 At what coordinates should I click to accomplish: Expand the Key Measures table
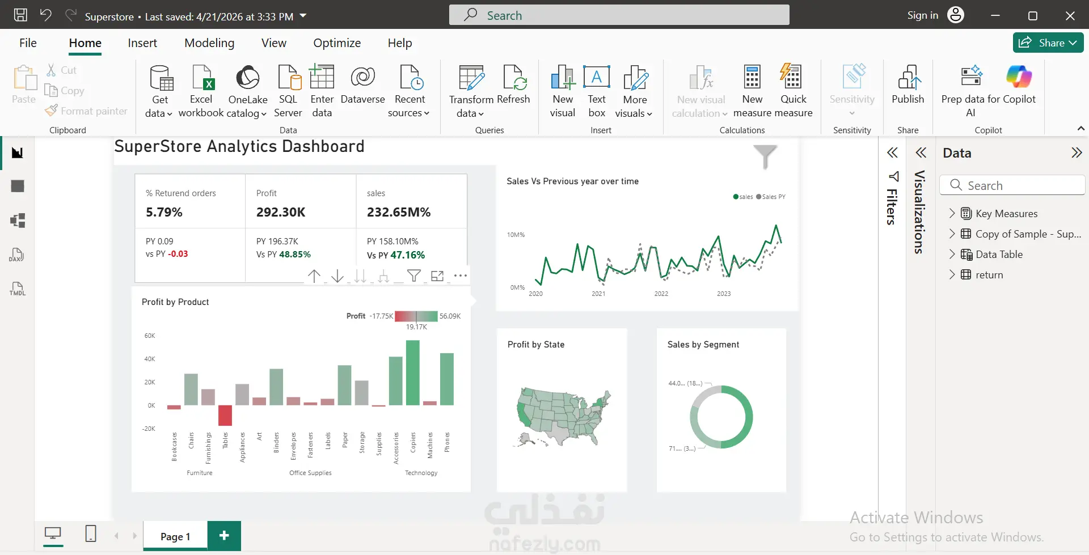pyautogui.click(x=952, y=213)
